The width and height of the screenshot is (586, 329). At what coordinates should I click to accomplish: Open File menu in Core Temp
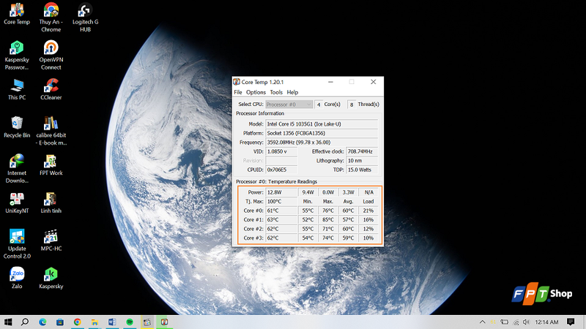coord(237,92)
